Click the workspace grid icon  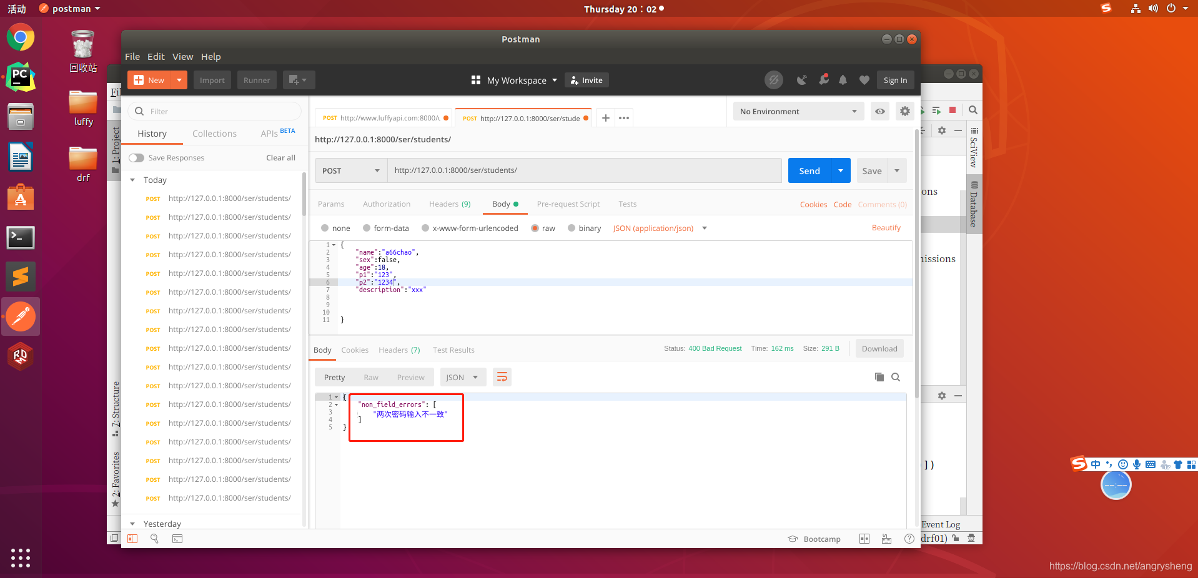coord(476,81)
